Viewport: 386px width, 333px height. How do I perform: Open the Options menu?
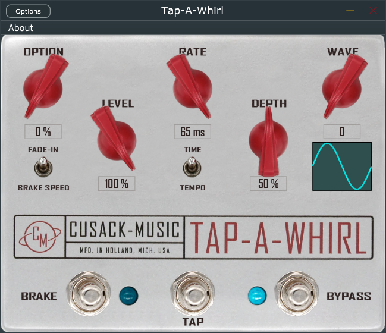pos(29,11)
